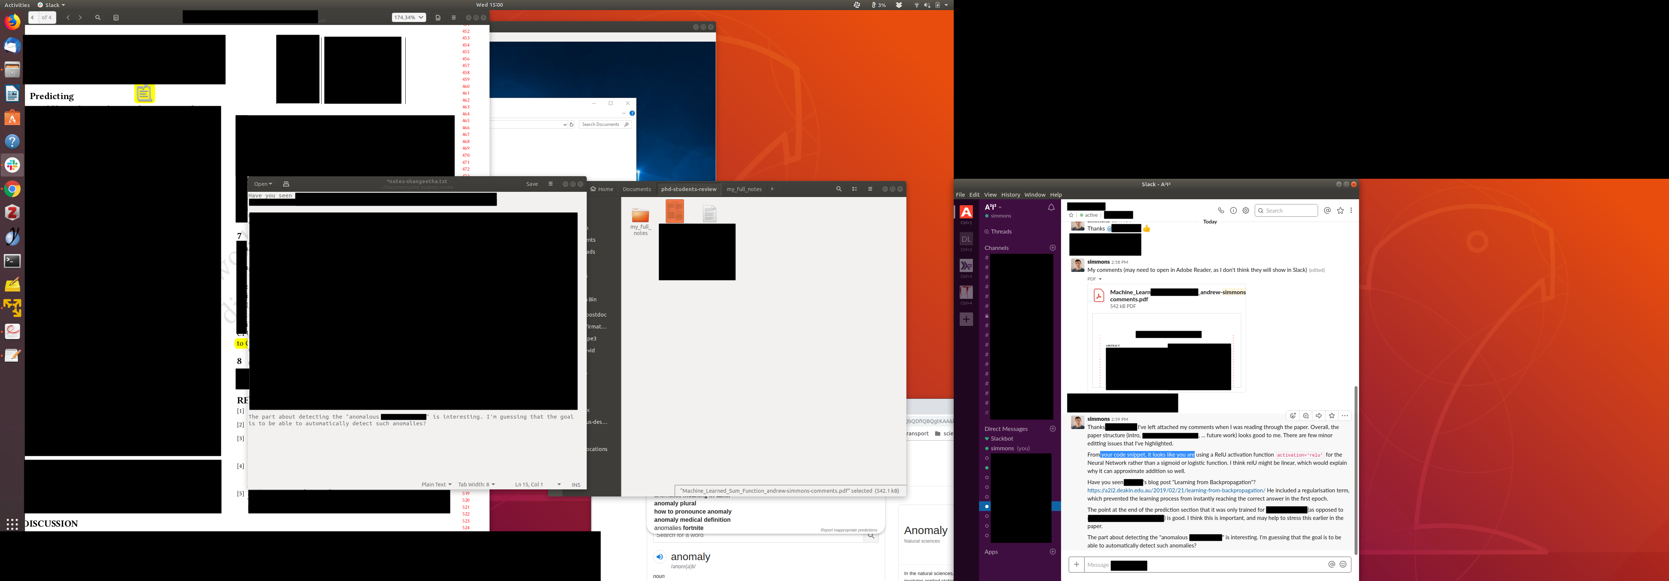Start a call with the phone icon
Screen dimensions: 1669x581
coord(1221,210)
